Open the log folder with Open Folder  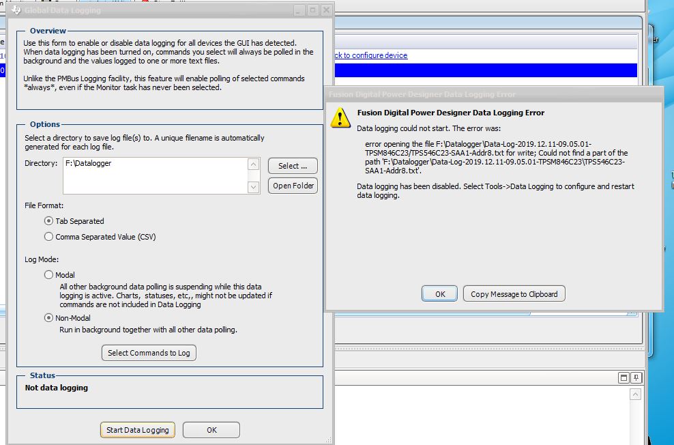tap(293, 186)
